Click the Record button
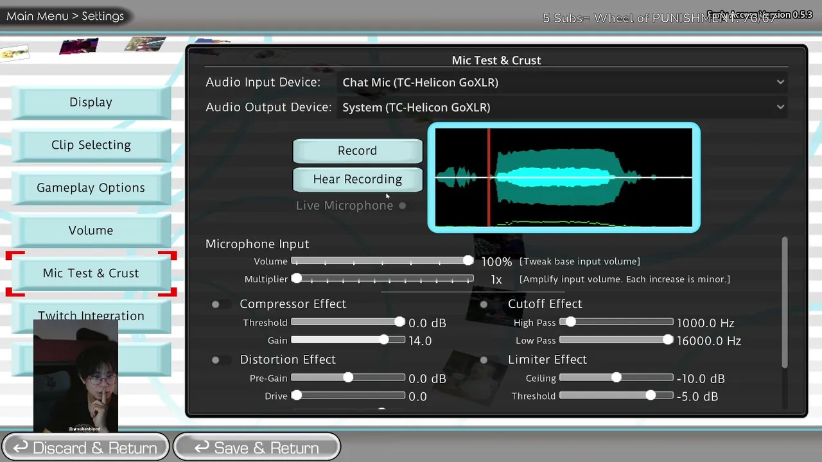Image resolution: width=822 pixels, height=462 pixels. point(358,151)
